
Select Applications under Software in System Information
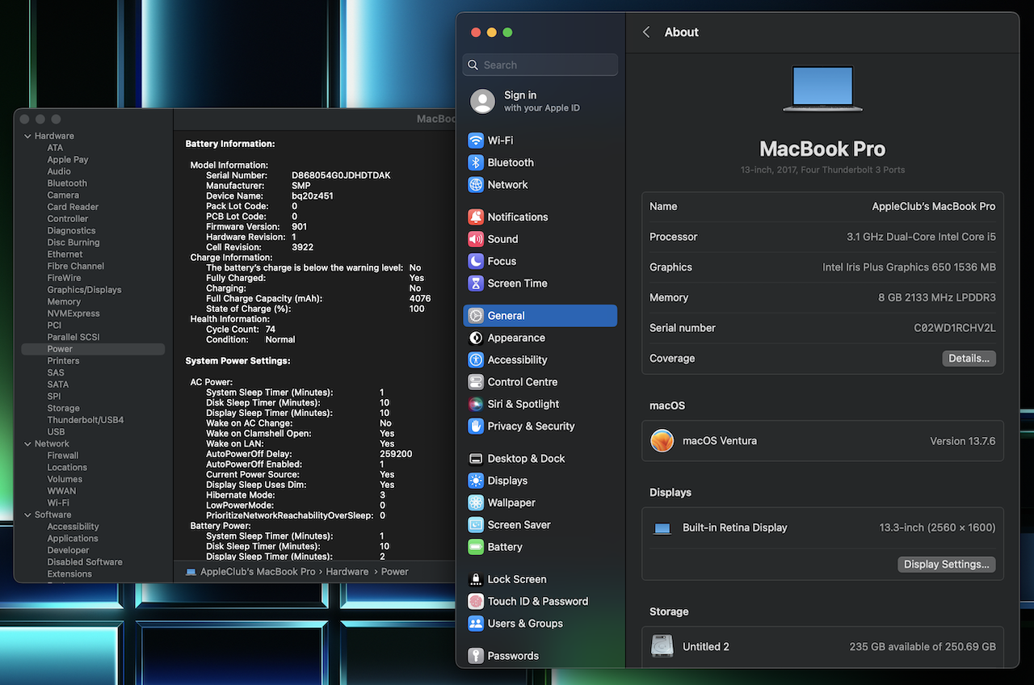click(x=73, y=539)
